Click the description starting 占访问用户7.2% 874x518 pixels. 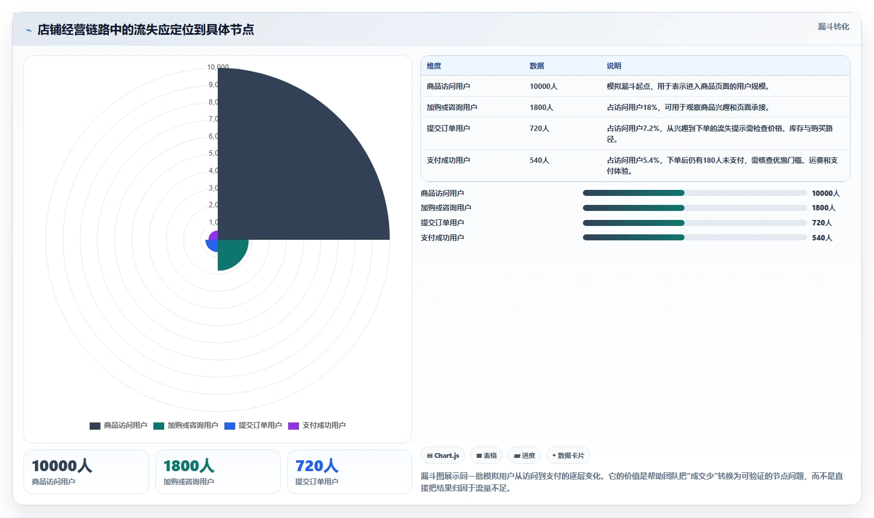(719, 134)
